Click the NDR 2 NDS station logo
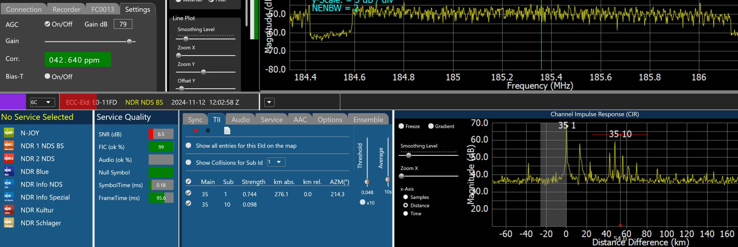This screenshot has height=247, width=738. 9,158
